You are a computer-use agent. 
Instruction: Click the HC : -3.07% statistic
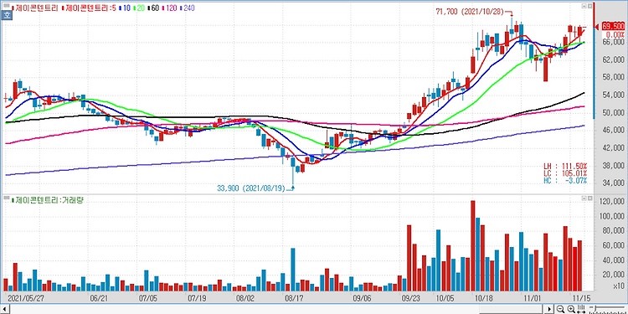[x=565, y=181]
